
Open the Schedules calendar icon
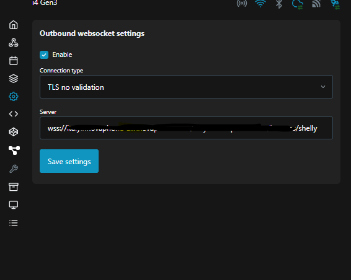click(14, 61)
